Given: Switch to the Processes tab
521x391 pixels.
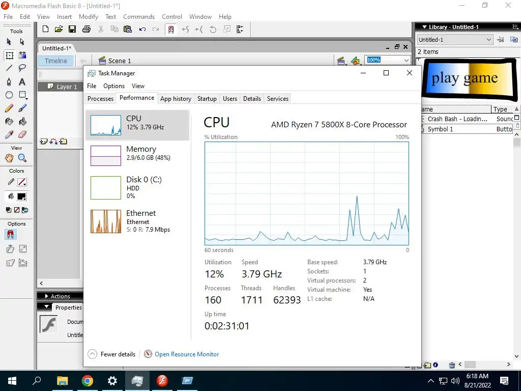Looking at the screenshot, I should tap(100, 98).
